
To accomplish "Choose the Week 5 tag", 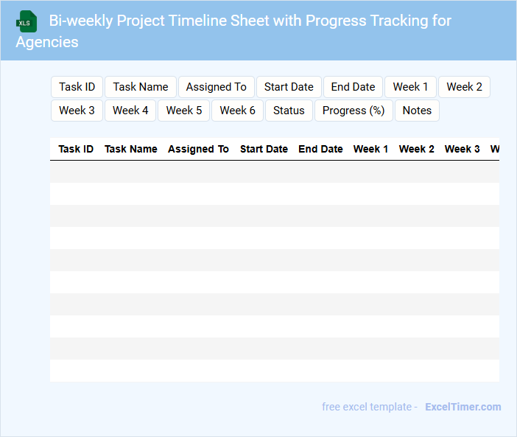I will click(184, 111).
